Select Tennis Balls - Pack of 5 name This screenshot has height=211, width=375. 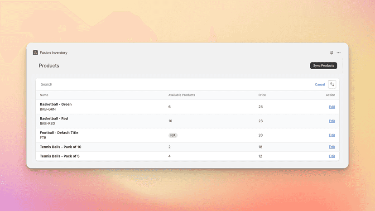pos(59,156)
